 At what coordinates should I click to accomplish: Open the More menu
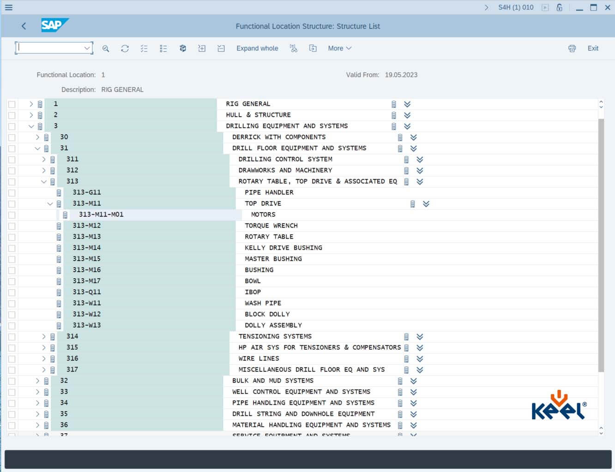click(x=339, y=48)
